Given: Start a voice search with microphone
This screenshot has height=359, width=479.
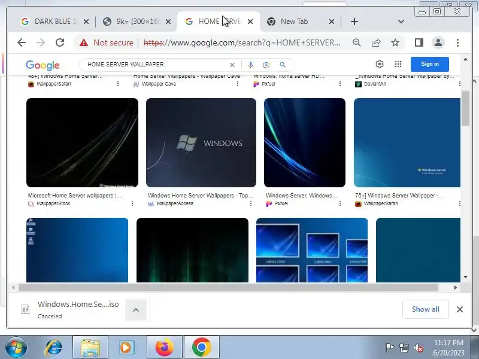Looking at the screenshot, I should [x=250, y=65].
